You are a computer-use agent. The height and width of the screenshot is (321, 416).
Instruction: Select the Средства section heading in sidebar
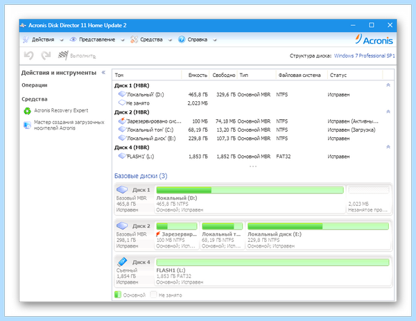coord(35,99)
